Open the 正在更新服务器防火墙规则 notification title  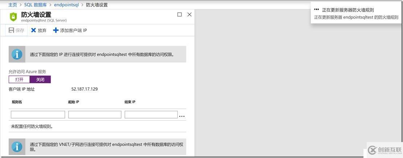point(348,10)
